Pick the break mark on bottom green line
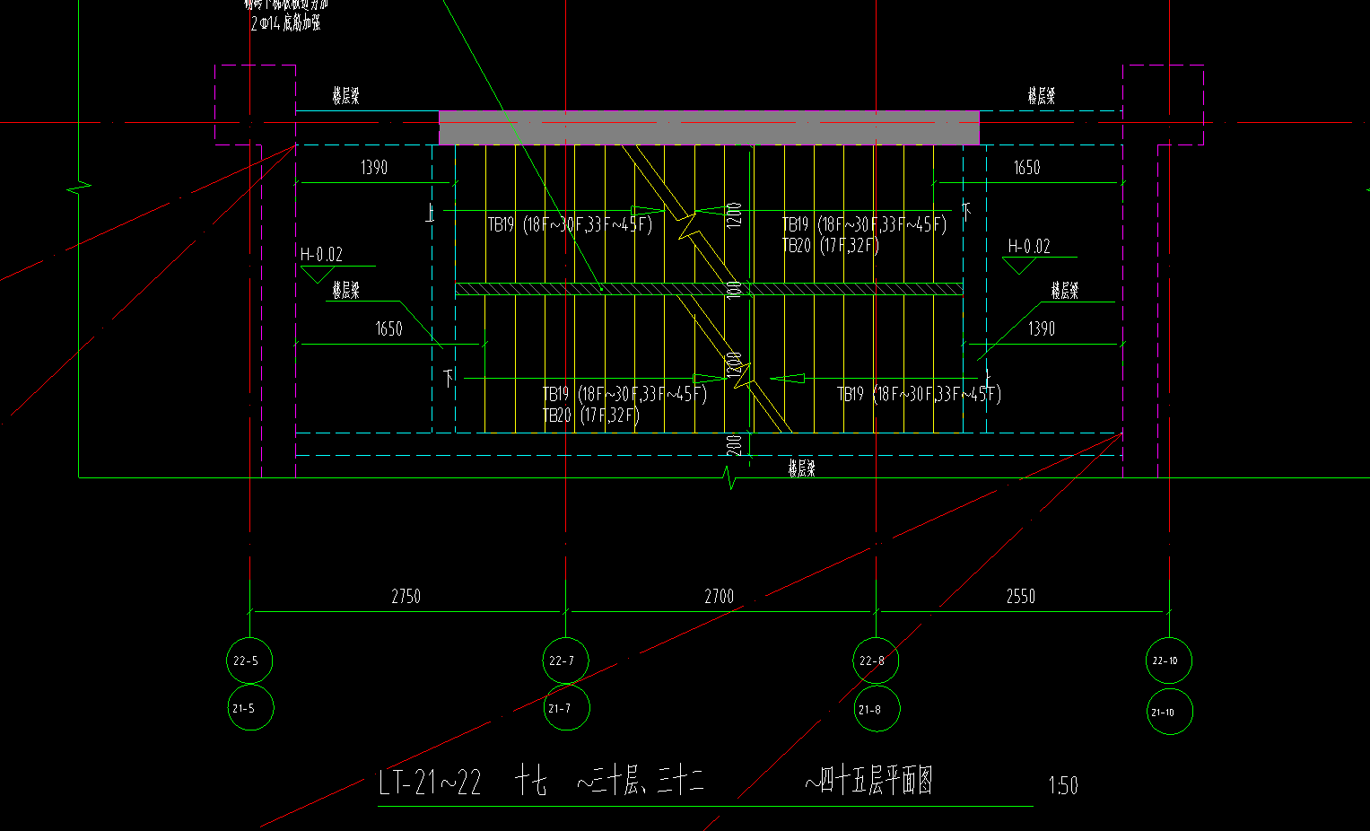 point(731,477)
